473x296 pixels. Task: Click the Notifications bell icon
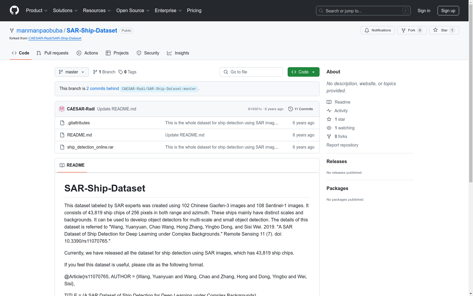[x=367, y=30]
